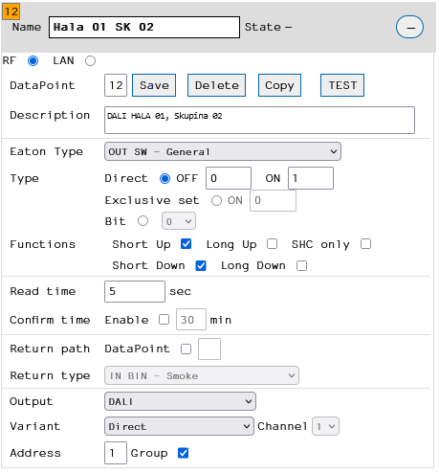The image size is (439, 473).
Task: Click the Return path DataPoint field
Action: pos(209,349)
